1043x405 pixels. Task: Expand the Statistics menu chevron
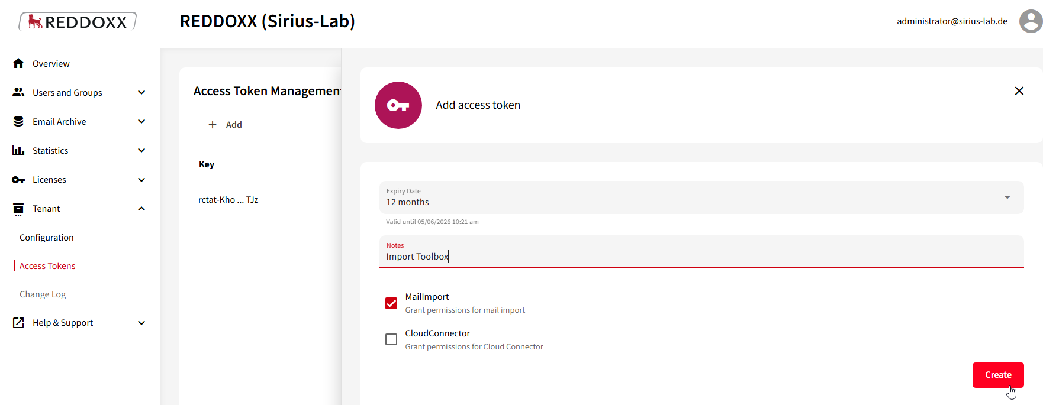click(141, 150)
